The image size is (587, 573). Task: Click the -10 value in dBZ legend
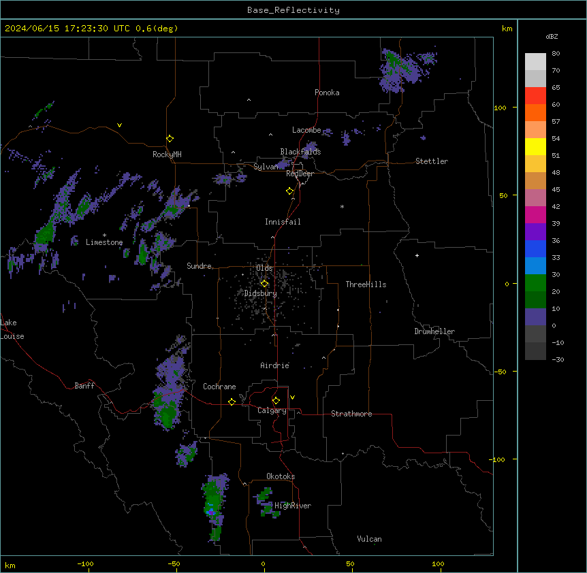(x=558, y=342)
